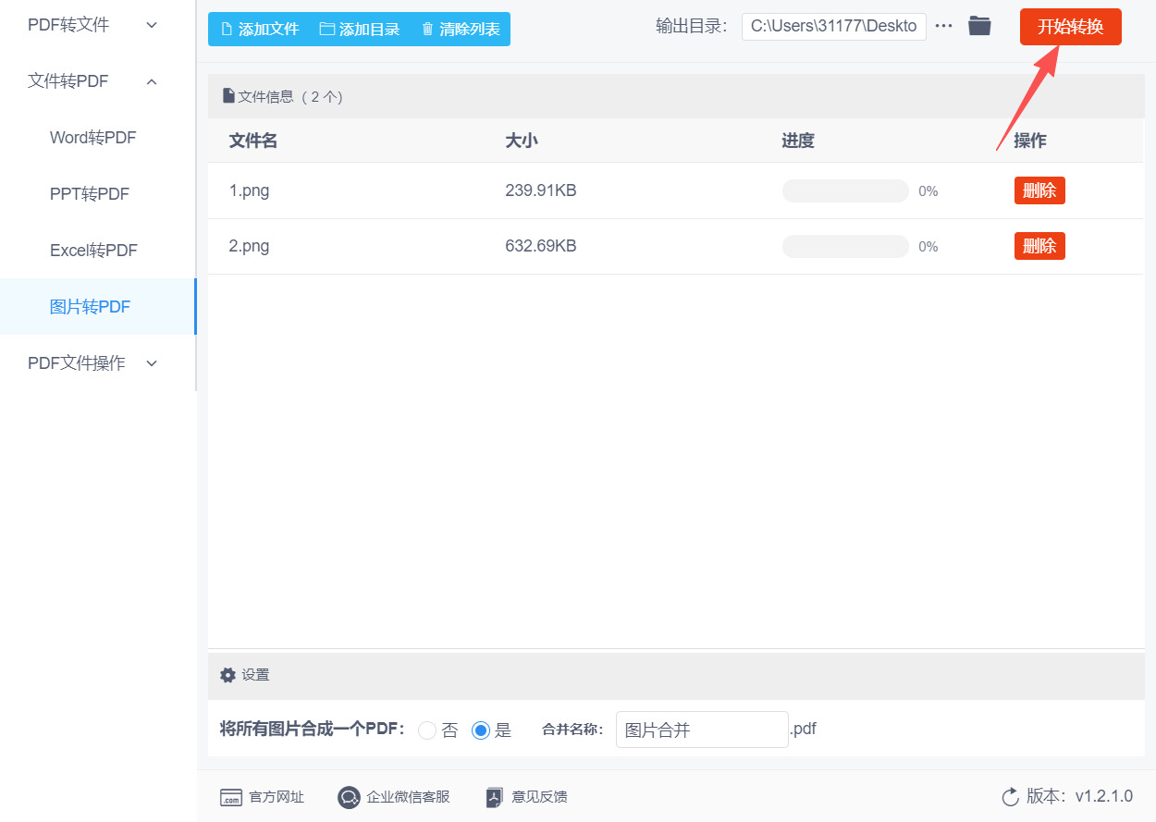The image size is (1156, 822).
Task: Click the 设置 gear icon
Action: click(x=228, y=675)
